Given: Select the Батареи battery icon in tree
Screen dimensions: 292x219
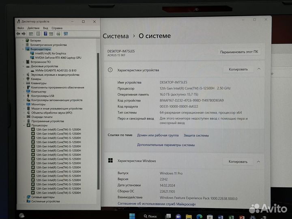Looking at the screenshot, I should [x=28, y=41].
